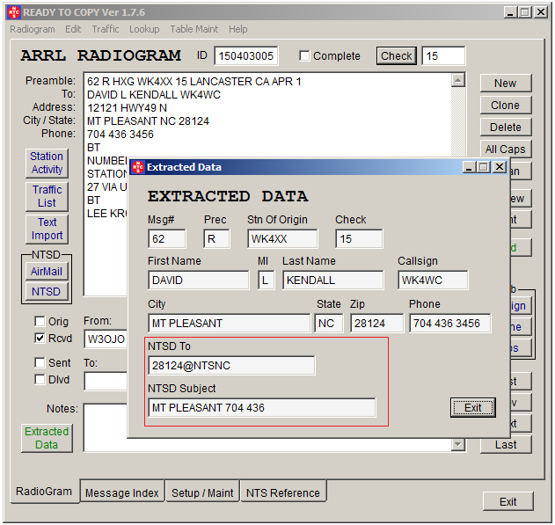Screen dimensions: 555x525
Task: Click the extracted Check field
Action: (x=359, y=239)
